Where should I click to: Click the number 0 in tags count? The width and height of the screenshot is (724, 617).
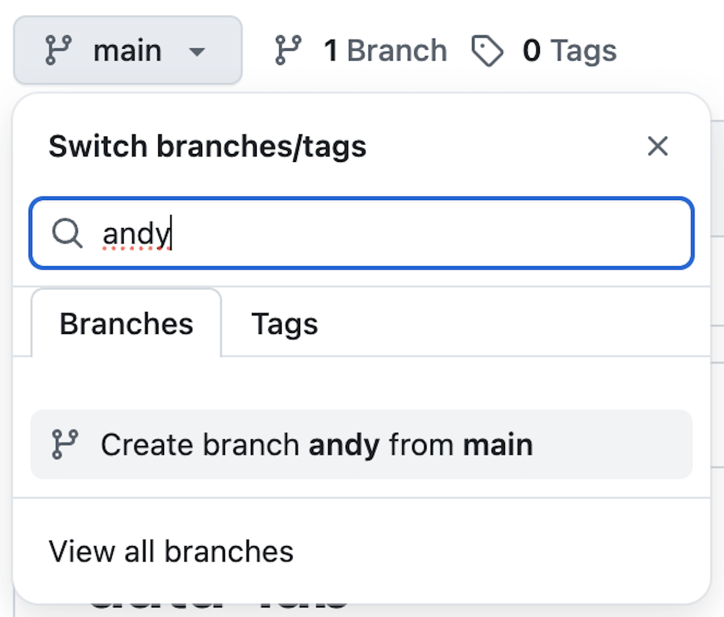(531, 51)
